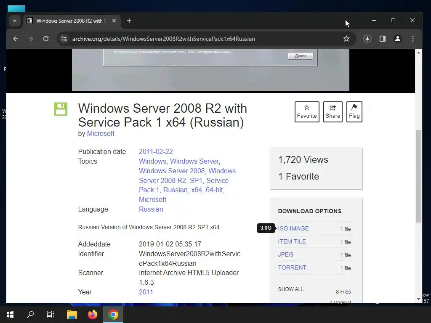Close the Windows Server 2008 R2 tab

coord(114,21)
